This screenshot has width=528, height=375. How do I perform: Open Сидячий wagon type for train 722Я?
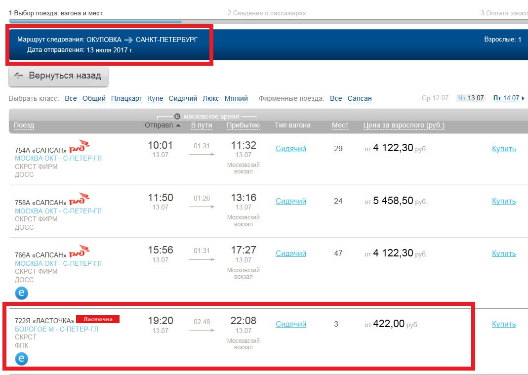point(291,324)
